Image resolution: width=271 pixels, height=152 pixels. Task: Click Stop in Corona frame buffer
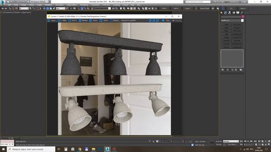[x=166, y=21]
